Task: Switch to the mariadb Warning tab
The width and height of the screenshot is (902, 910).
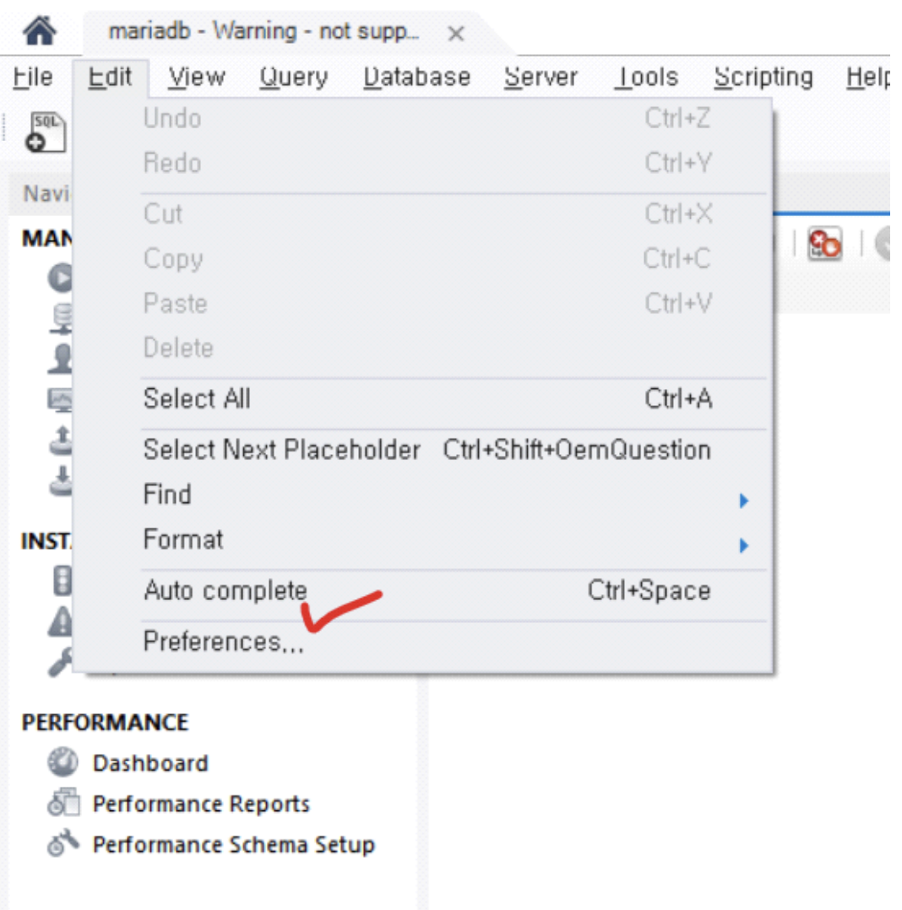Action: tap(264, 31)
